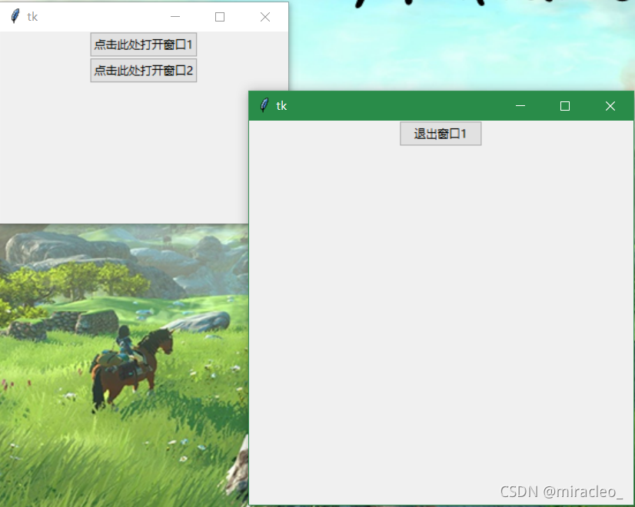This screenshot has height=507, width=635.
Task: Click the 点击此处打开窗口1 button
Action: click(x=143, y=44)
